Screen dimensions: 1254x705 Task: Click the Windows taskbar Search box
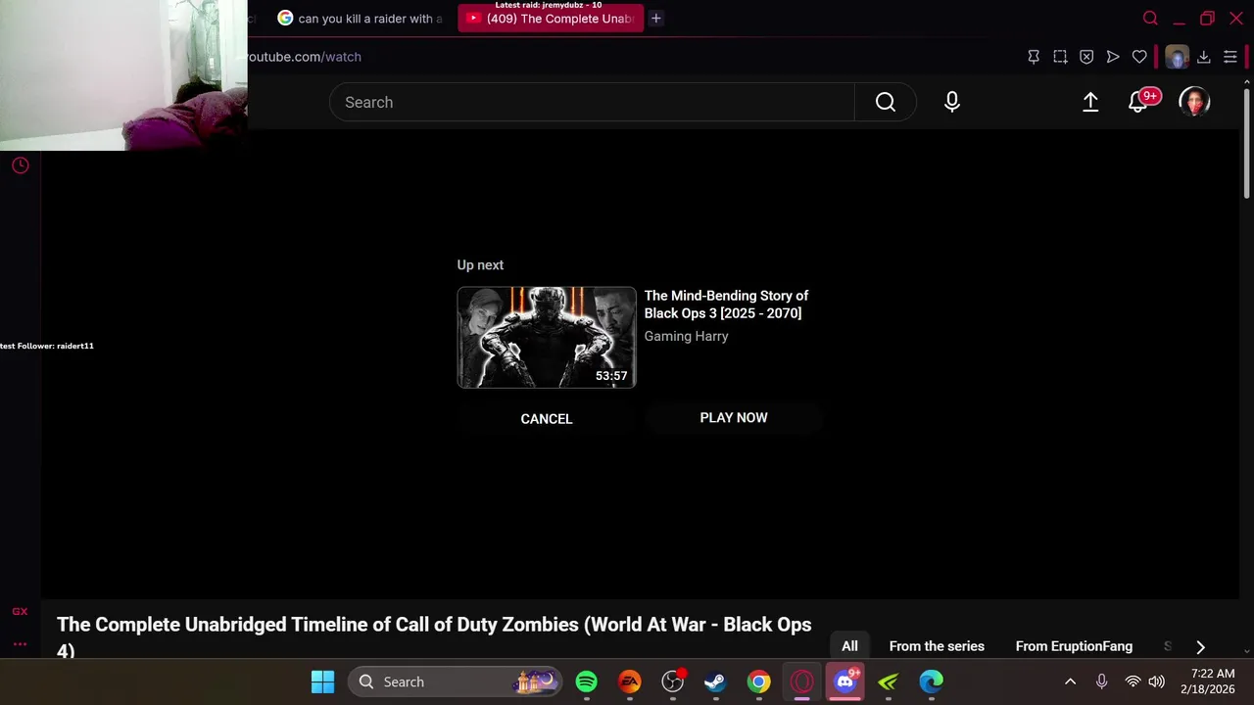pos(455,681)
